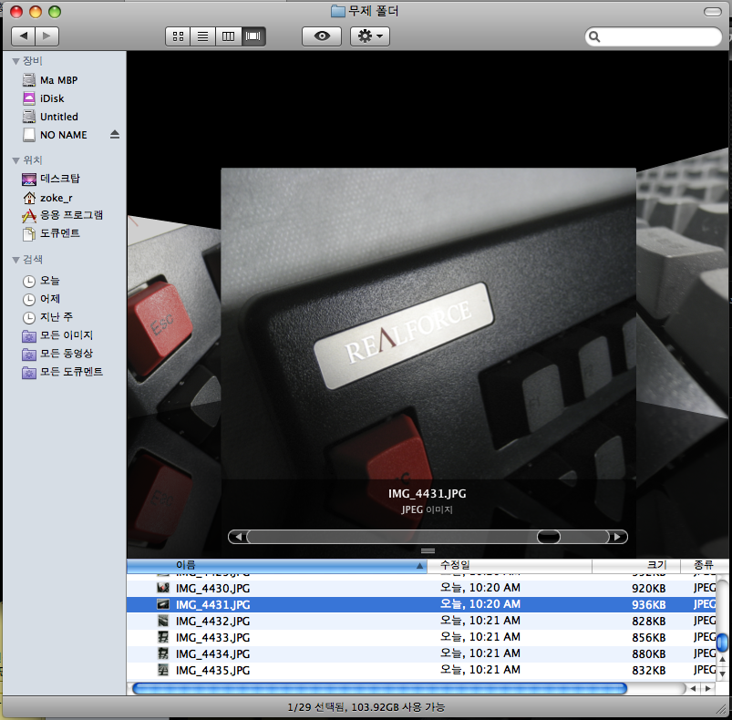Open Quick Look with the eye button
Screen dimensions: 732x720
coord(322,36)
